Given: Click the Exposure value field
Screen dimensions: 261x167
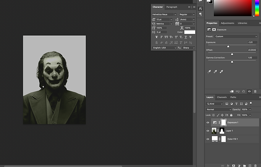Looking at the screenshot, I should coord(252,42).
